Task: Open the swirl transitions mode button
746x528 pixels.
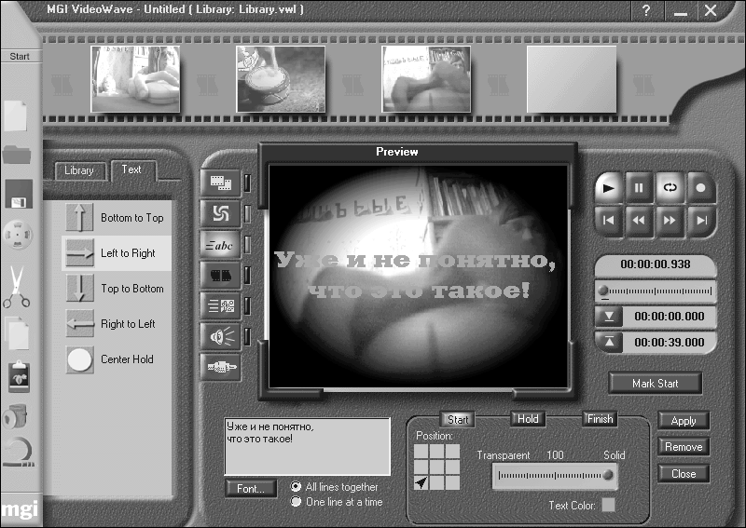Action: click(x=220, y=213)
